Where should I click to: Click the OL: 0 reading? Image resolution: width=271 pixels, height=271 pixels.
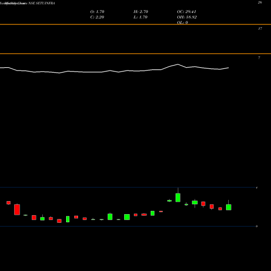click(183, 22)
